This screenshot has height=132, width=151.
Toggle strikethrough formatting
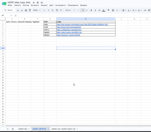point(99,10)
